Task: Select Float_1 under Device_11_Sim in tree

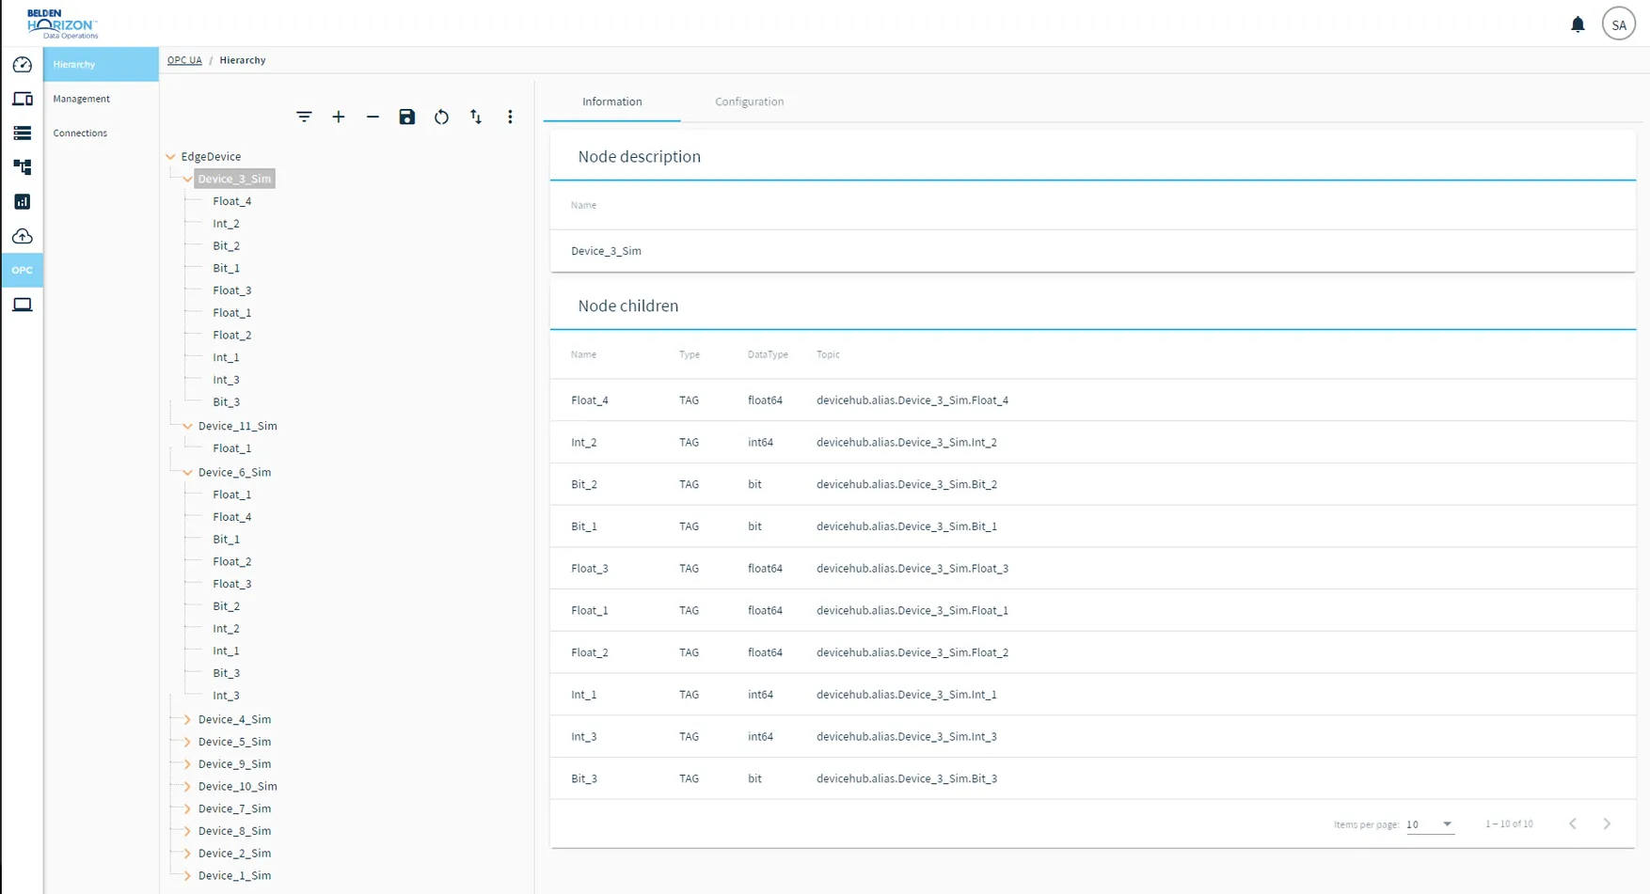Action: tap(231, 448)
